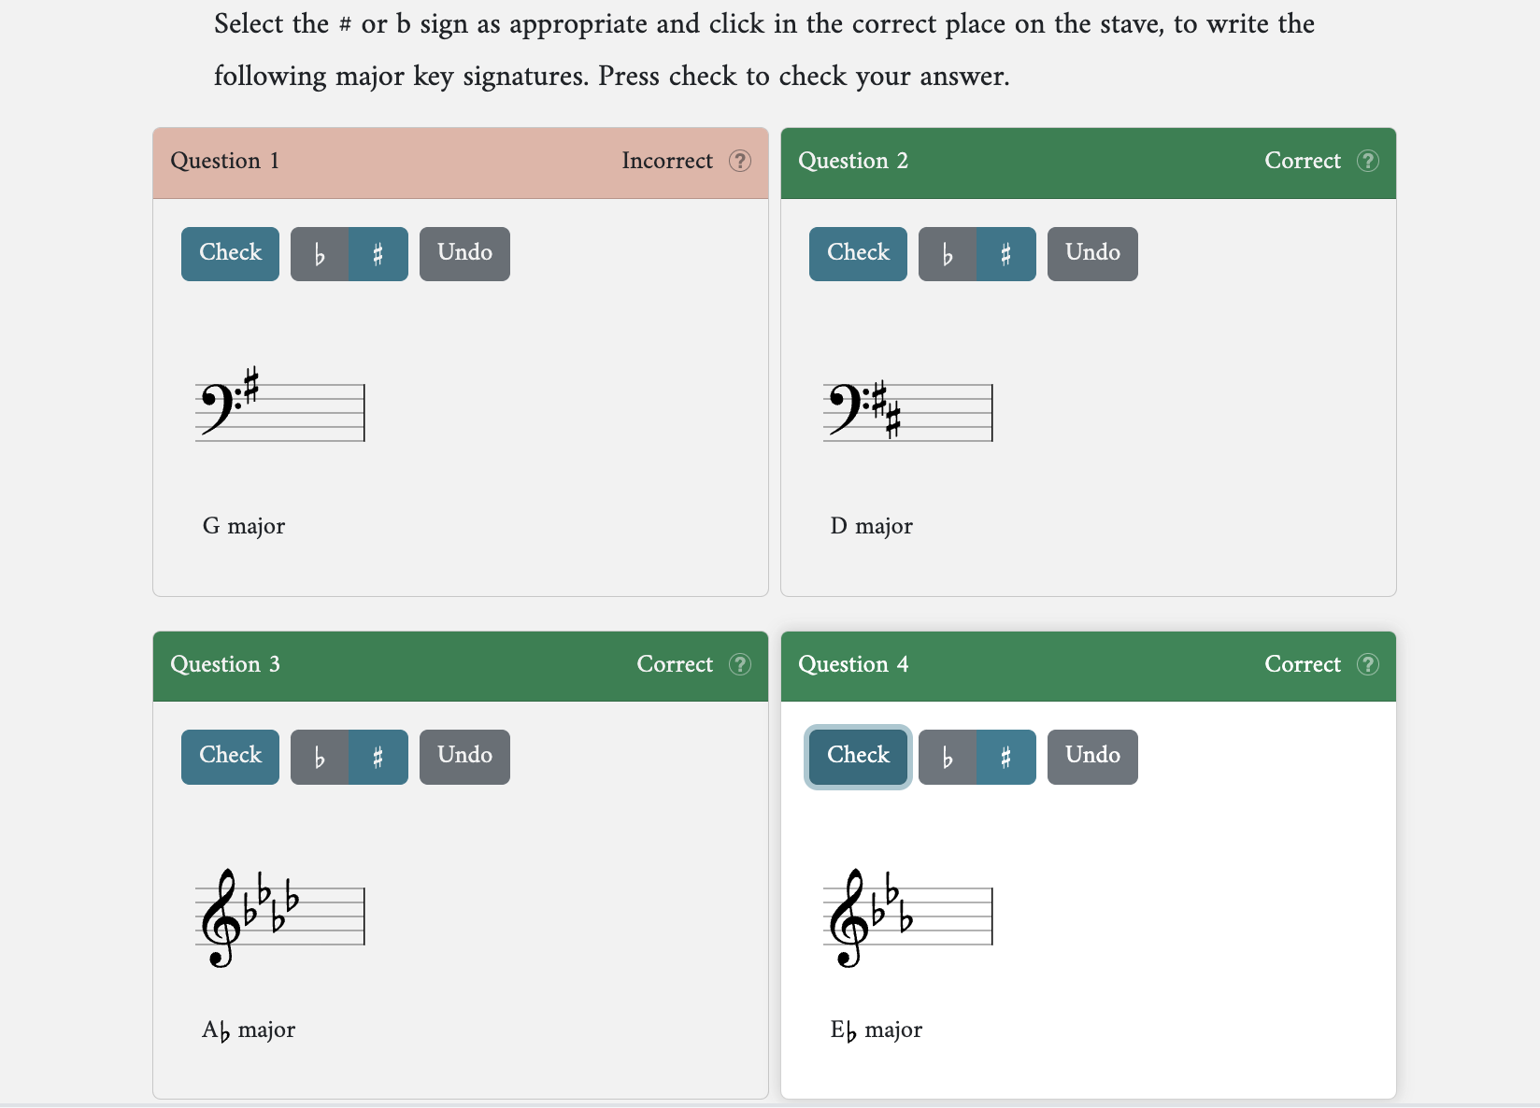Image resolution: width=1540 pixels, height=1108 pixels.
Task: Undo the last sign in Question 2
Action: (x=1092, y=254)
